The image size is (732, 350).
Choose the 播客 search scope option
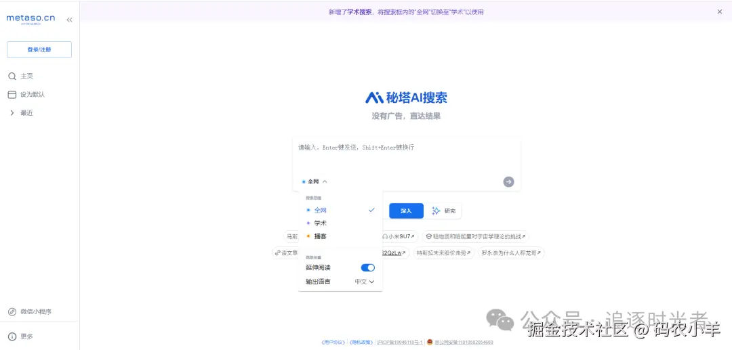pos(340,236)
